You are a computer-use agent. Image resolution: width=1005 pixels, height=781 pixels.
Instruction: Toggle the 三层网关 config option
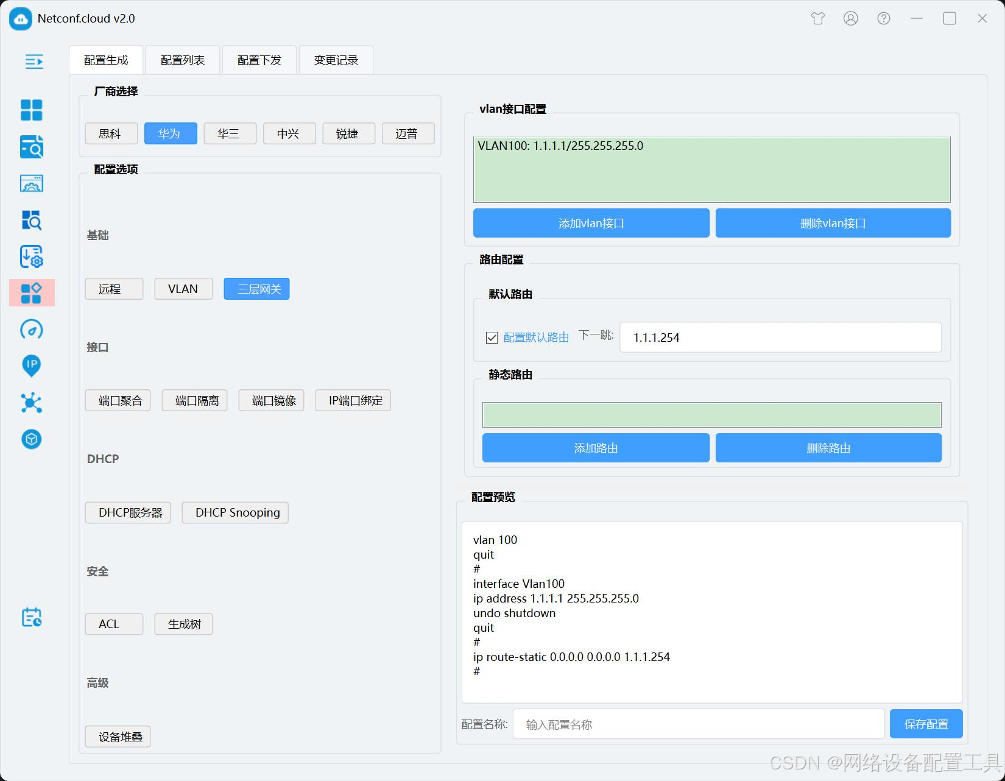pos(256,289)
